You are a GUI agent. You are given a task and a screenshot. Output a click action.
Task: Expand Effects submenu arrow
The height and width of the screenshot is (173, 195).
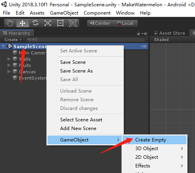coord(182,166)
